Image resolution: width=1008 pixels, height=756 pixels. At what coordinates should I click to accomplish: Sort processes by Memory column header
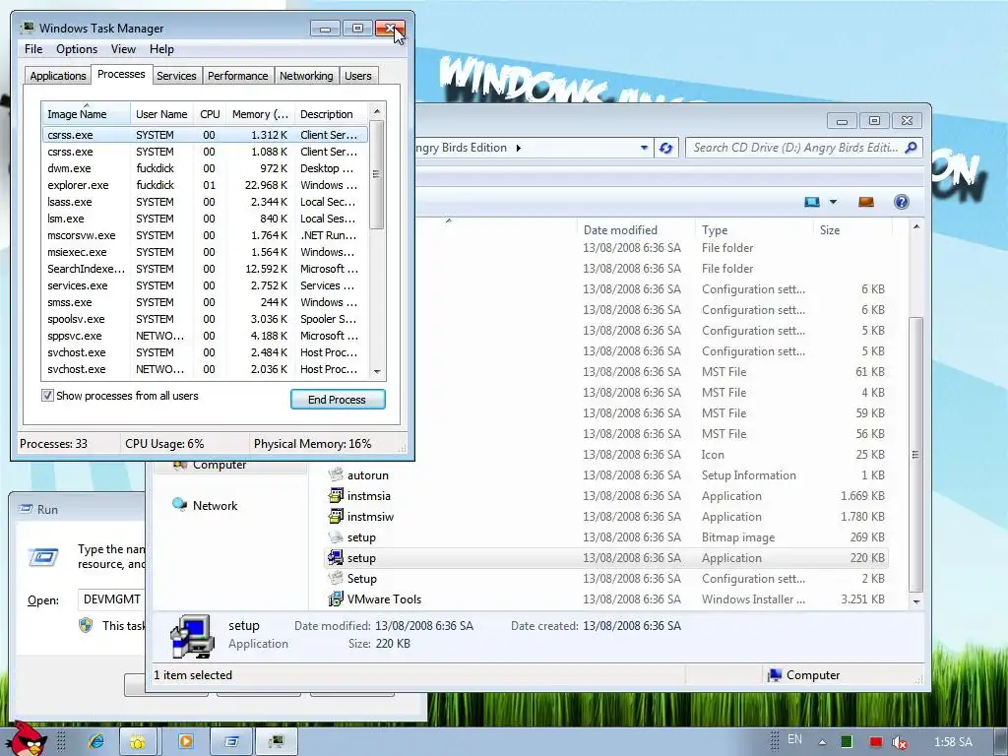click(x=260, y=114)
